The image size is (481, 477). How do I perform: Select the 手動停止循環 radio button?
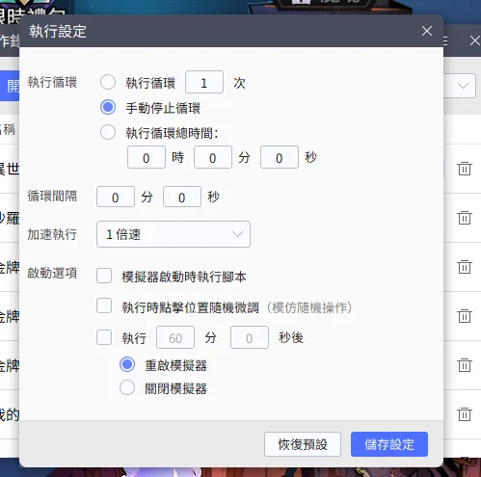click(x=108, y=107)
